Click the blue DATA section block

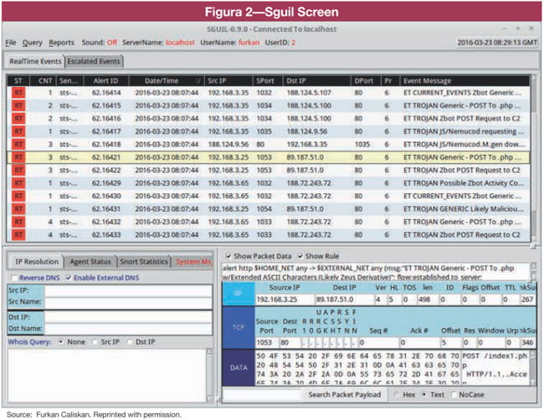click(238, 369)
